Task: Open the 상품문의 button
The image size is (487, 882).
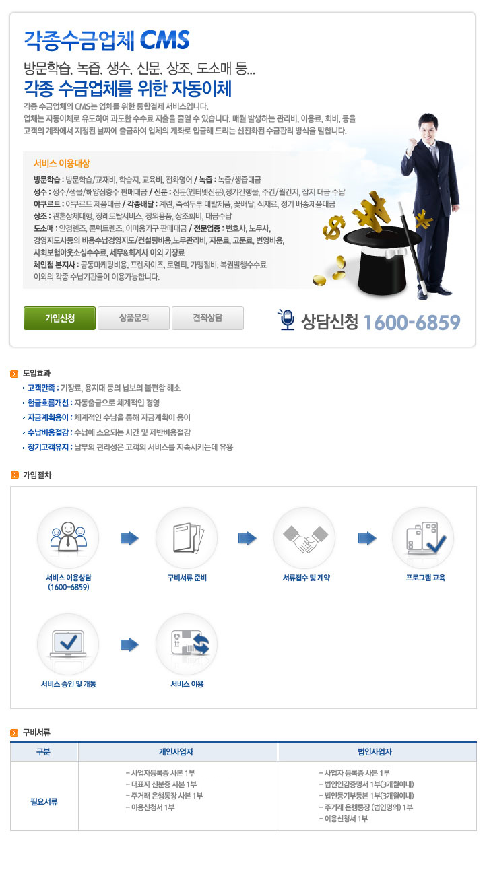Action: point(133,318)
